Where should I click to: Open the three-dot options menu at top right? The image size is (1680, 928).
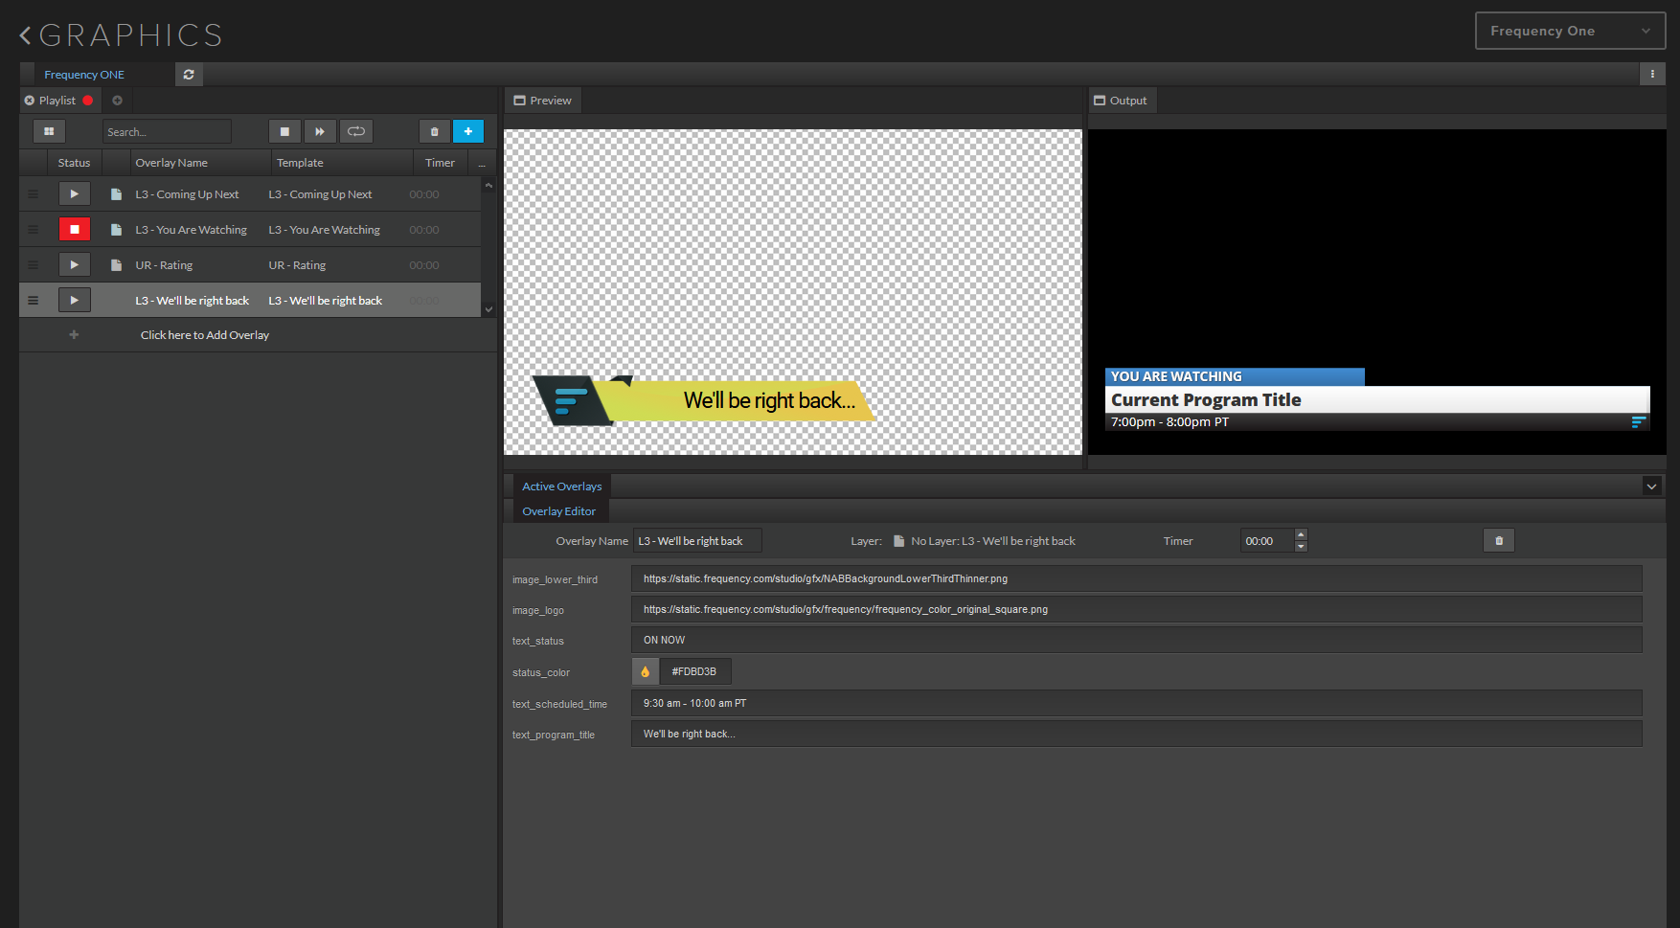tap(1652, 75)
